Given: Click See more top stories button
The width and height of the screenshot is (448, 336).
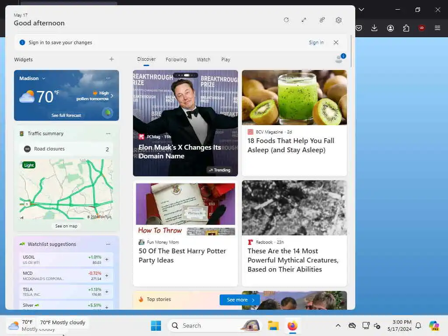Looking at the screenshot, I should pyautogui.click(x=240, y=300).
